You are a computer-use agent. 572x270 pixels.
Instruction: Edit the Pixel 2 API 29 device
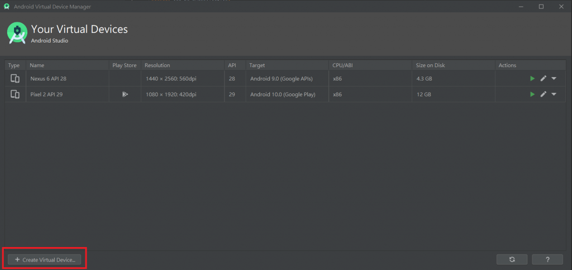[543, 94]
